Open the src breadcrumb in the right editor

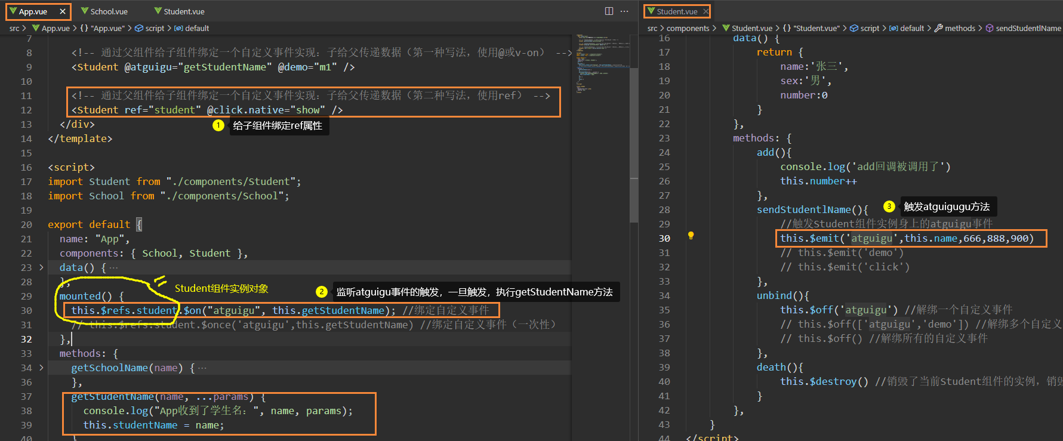click(652, 28)
